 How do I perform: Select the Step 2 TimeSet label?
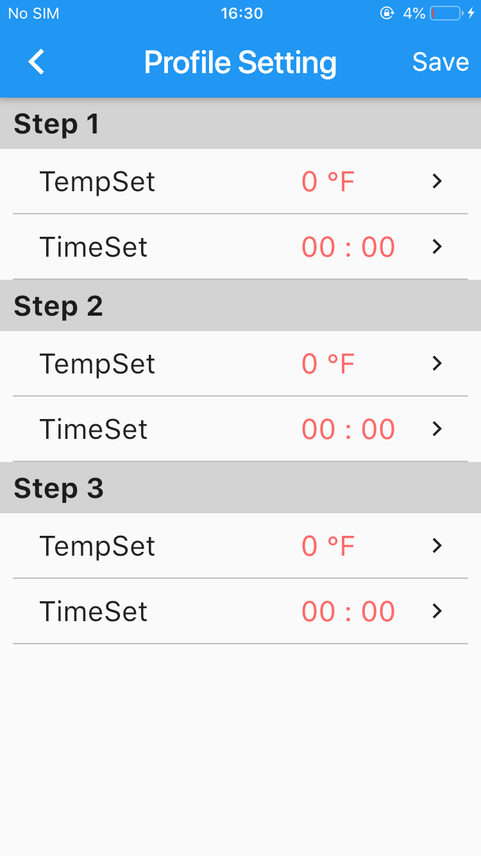[x=94, y=429]
